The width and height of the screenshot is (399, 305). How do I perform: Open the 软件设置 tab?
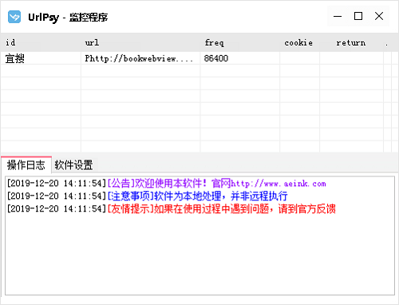point(73,165)
